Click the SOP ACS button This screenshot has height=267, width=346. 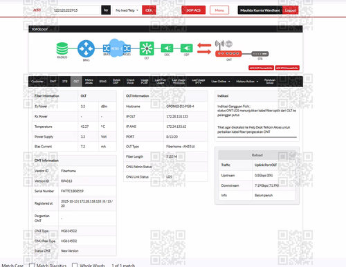click(193, 10)
